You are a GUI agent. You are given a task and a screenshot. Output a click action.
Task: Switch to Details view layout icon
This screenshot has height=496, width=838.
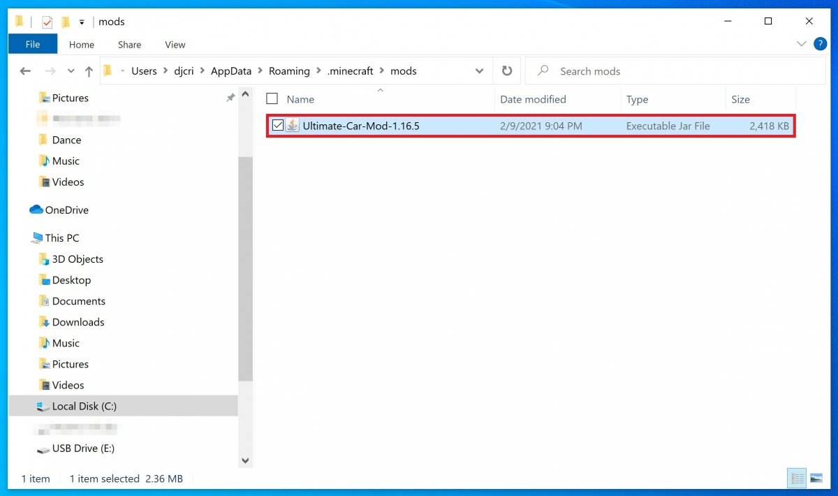pyautogui.click(x=797, y=478)
